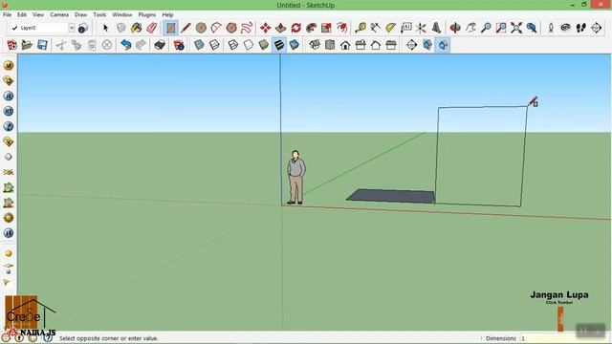Choose the Walk footprints tool
This screenshot has width=612, height=344.
coord(581,28)
